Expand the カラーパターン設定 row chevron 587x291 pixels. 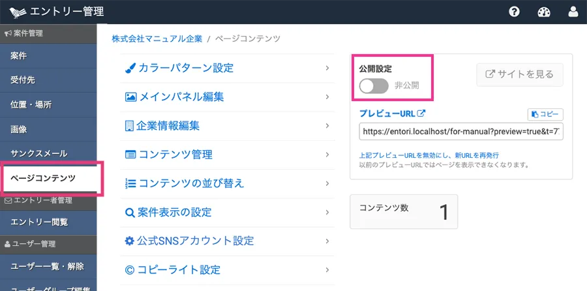327,68
